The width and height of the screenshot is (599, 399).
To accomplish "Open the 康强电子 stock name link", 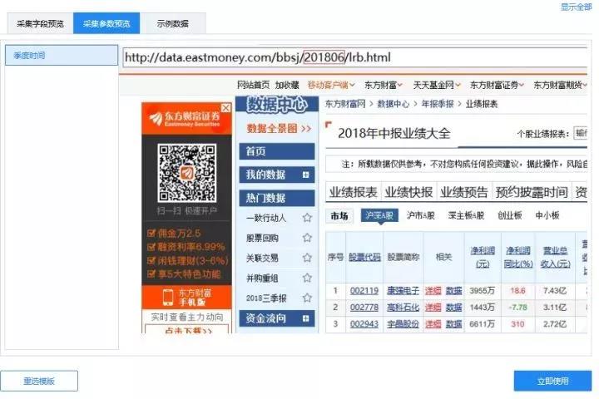I will 403,291.
